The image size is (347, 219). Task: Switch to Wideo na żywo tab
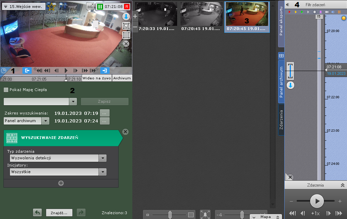coord(97,78)
